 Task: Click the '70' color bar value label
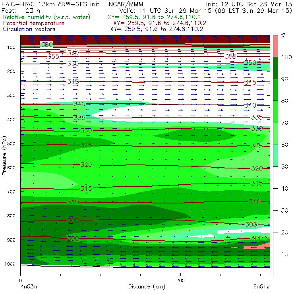285,123
